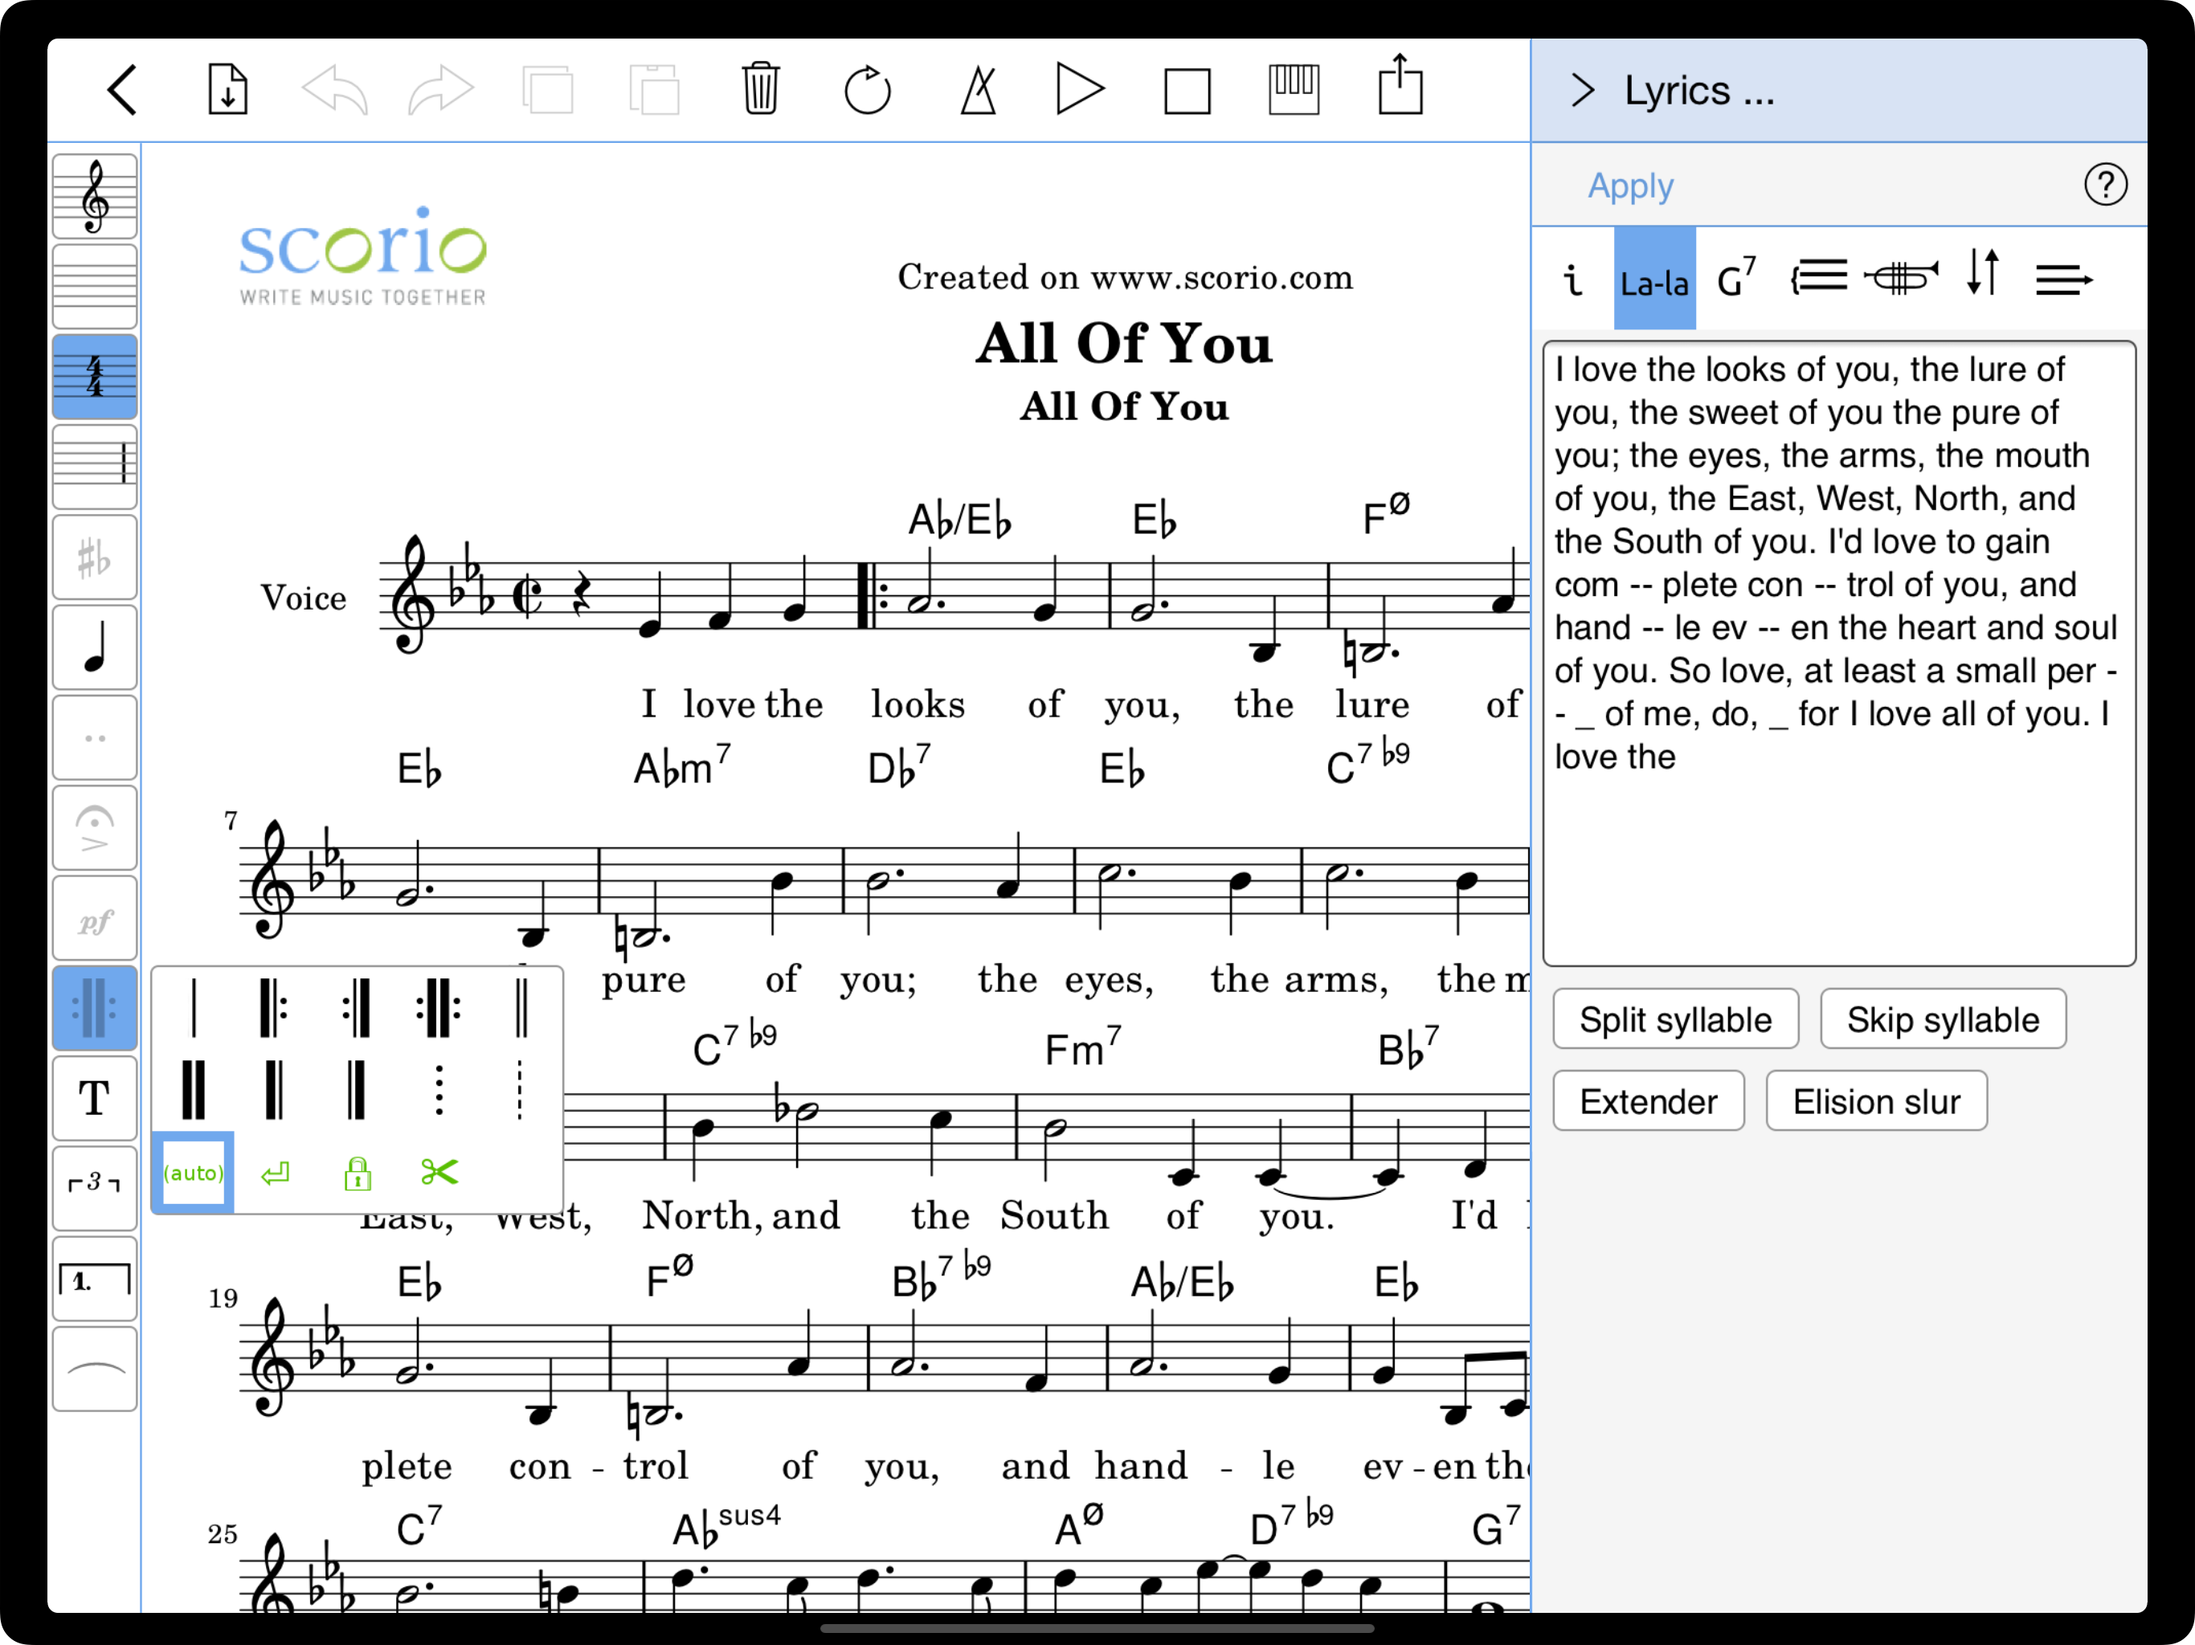Click the circular refresh arrow icon
2195x1645 pixels.
pos(867,90)
